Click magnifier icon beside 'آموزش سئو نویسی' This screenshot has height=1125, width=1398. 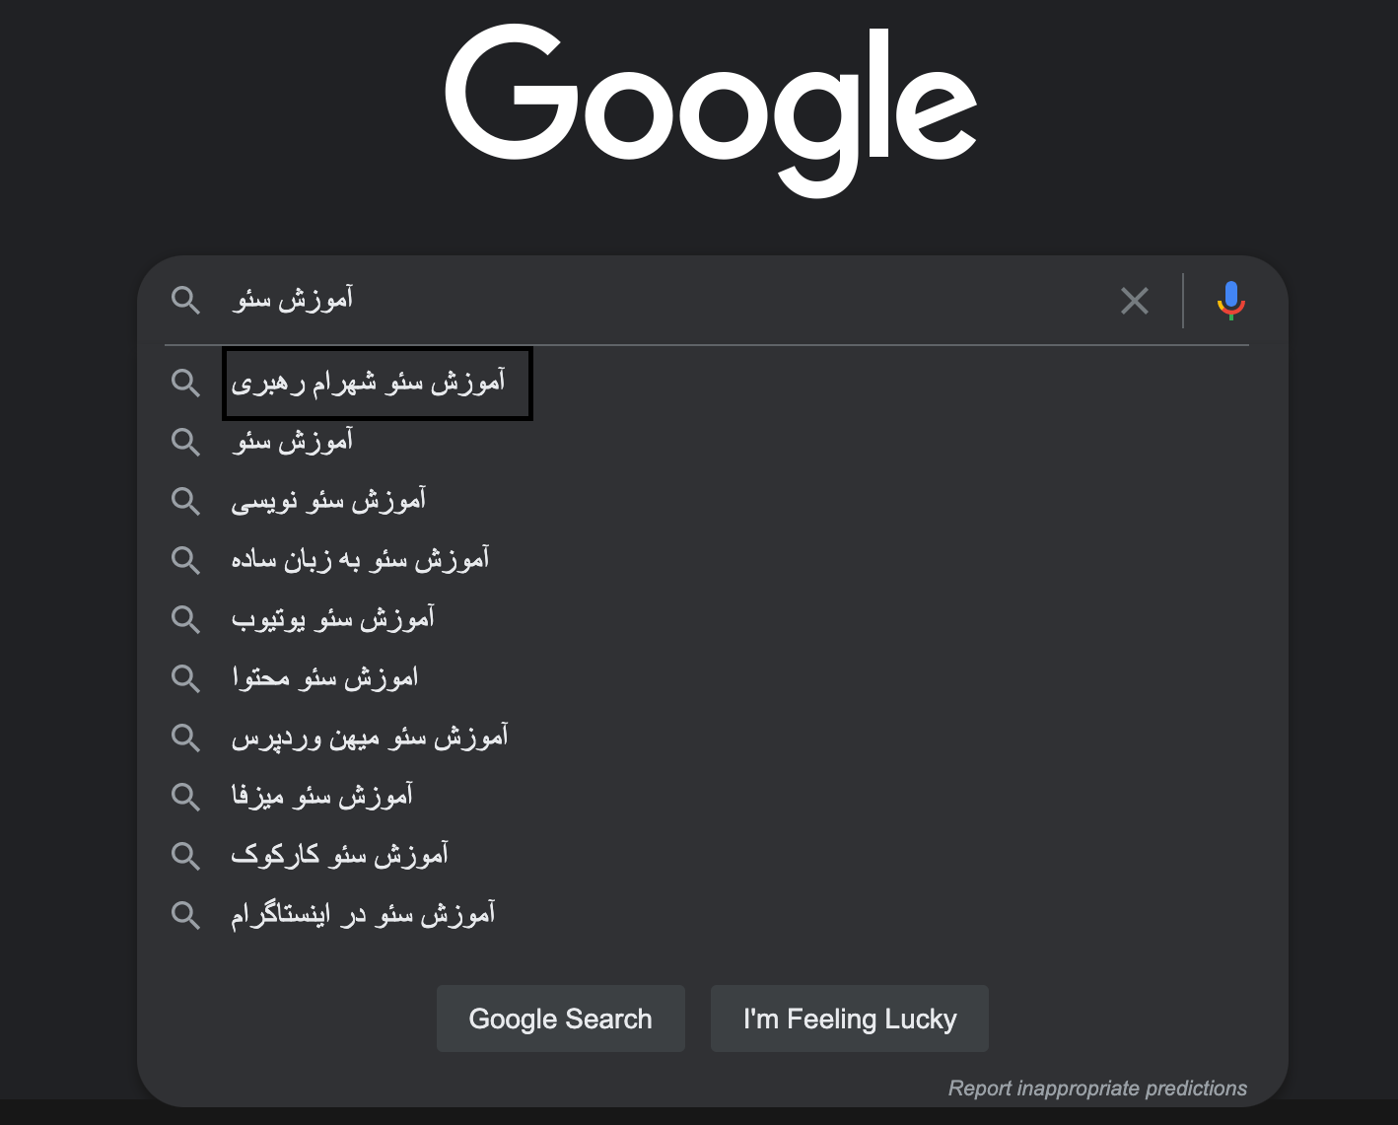click(x=185, y=501)
